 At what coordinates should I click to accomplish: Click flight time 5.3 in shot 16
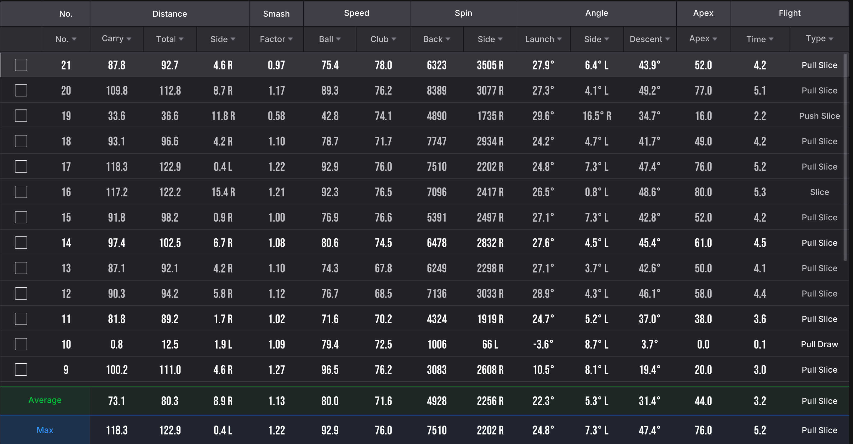click(760, 192)
